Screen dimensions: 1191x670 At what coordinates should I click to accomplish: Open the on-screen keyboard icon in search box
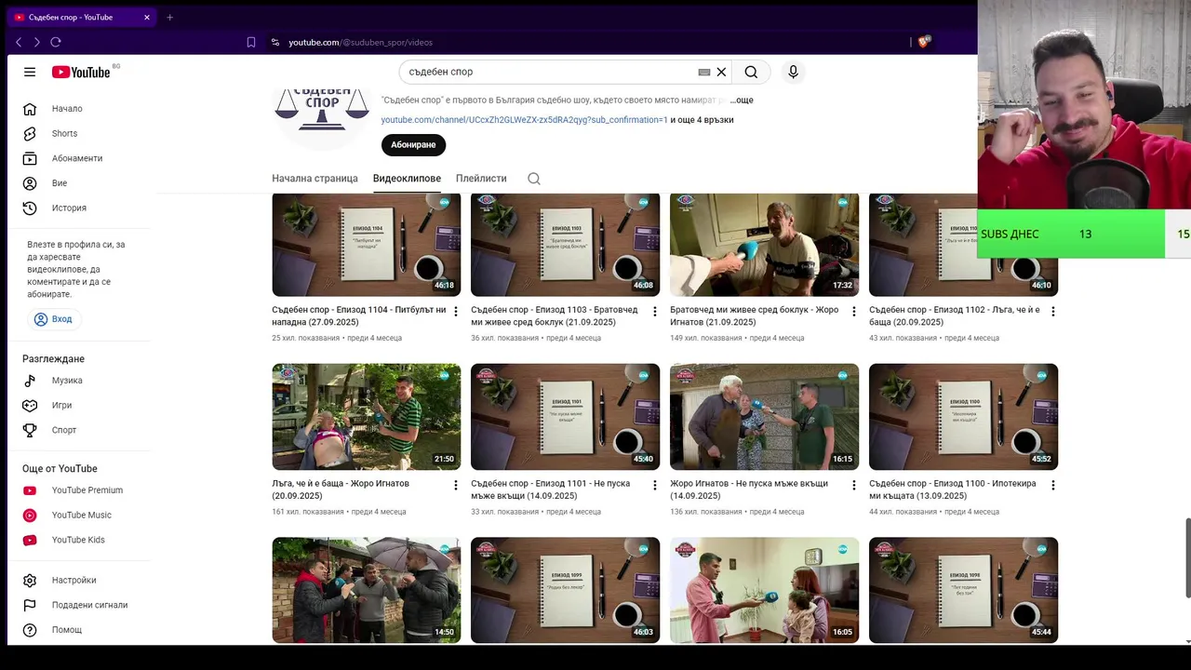[704, 72]
